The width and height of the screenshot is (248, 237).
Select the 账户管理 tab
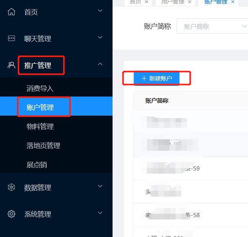216,2
